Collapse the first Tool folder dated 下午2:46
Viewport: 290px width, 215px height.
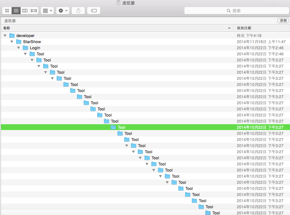pos(25,54)
